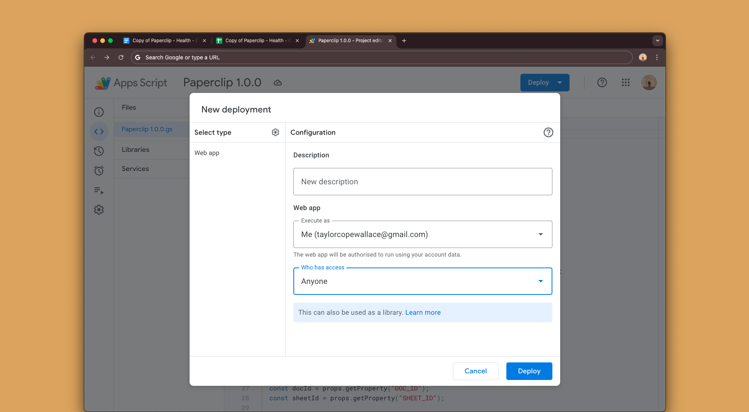Open the Overview info icon in sidebar
The width and height of the screenshot is (749, 412).
coord(99,112)
